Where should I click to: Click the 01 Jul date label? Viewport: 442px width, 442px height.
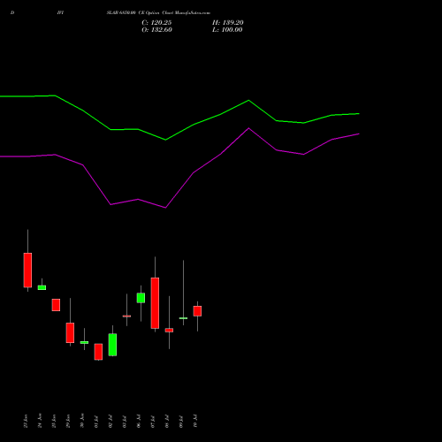click(96, 422)
